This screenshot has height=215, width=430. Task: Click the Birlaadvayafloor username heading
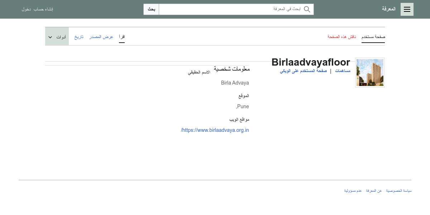click(x=311, y=62)
